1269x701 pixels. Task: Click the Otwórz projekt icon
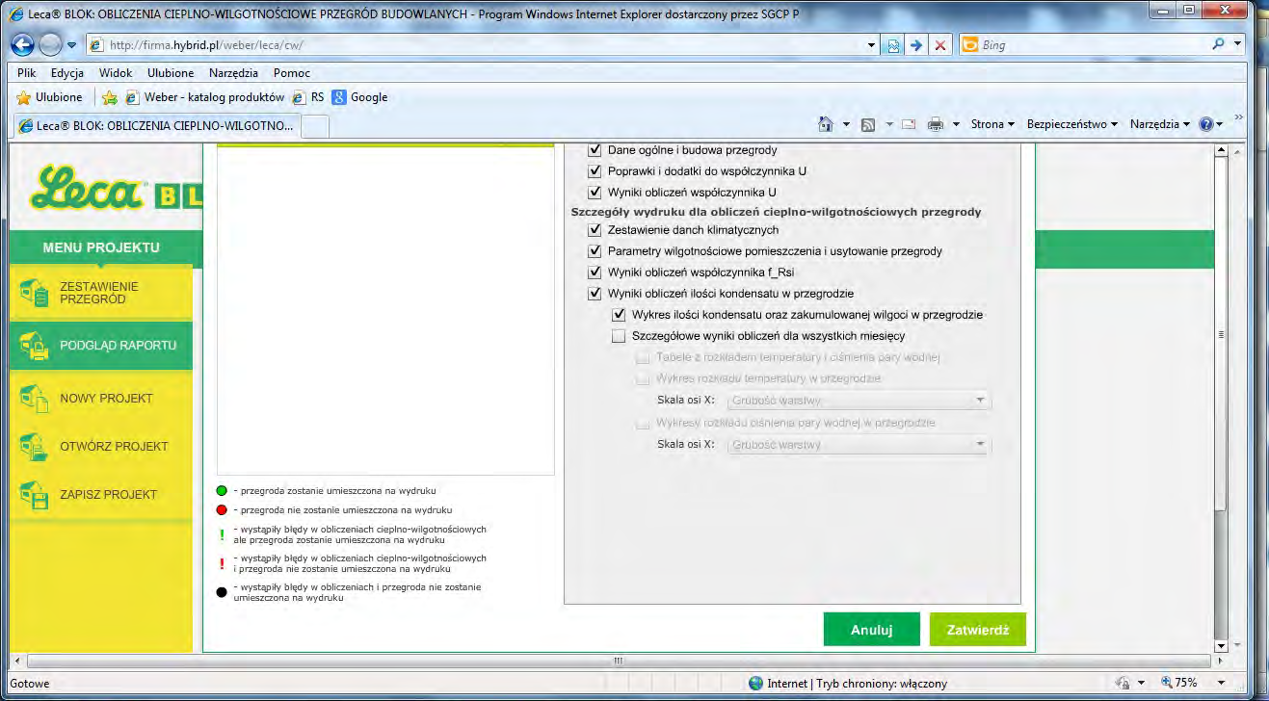(34, 447)
